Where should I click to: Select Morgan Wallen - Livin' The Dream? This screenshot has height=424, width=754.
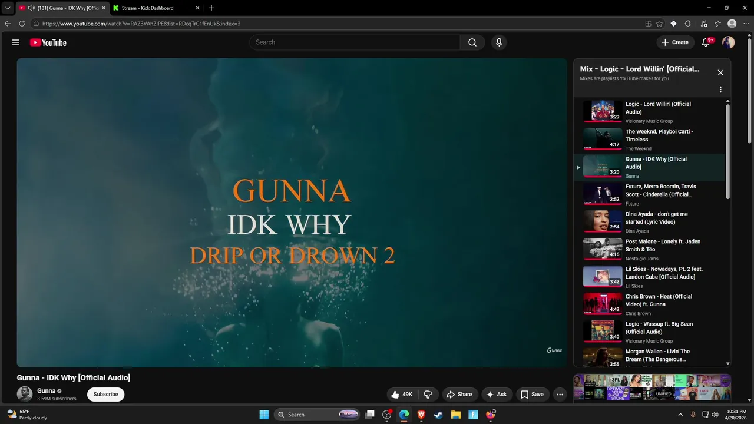click(650, 356)
